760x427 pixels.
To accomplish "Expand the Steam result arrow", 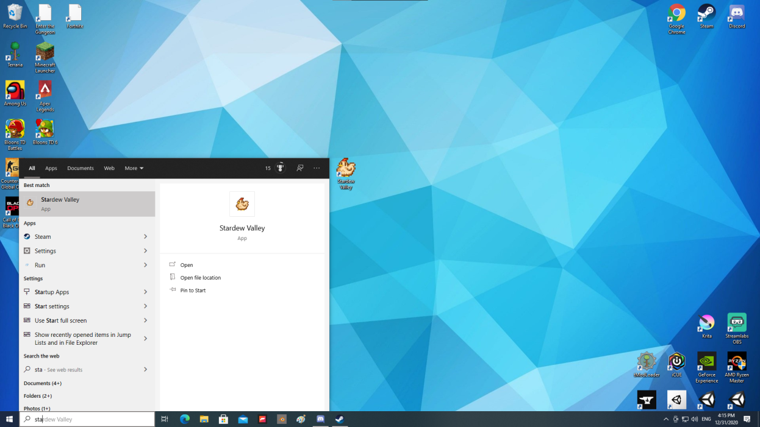I will tap(145, 236).
